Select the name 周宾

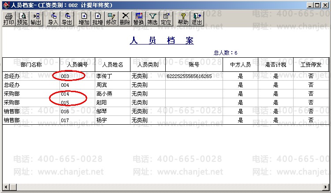click(x=101, y=85)
